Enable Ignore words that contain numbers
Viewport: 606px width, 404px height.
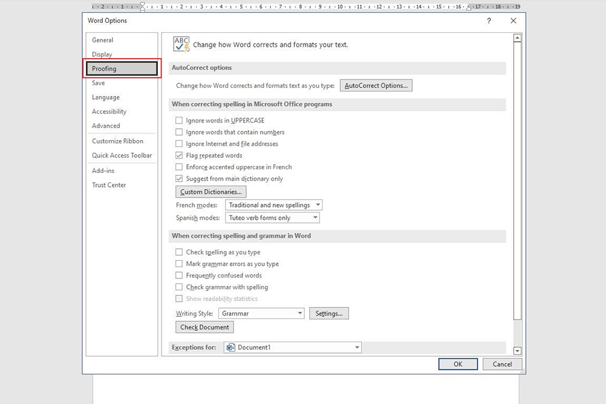179,132
